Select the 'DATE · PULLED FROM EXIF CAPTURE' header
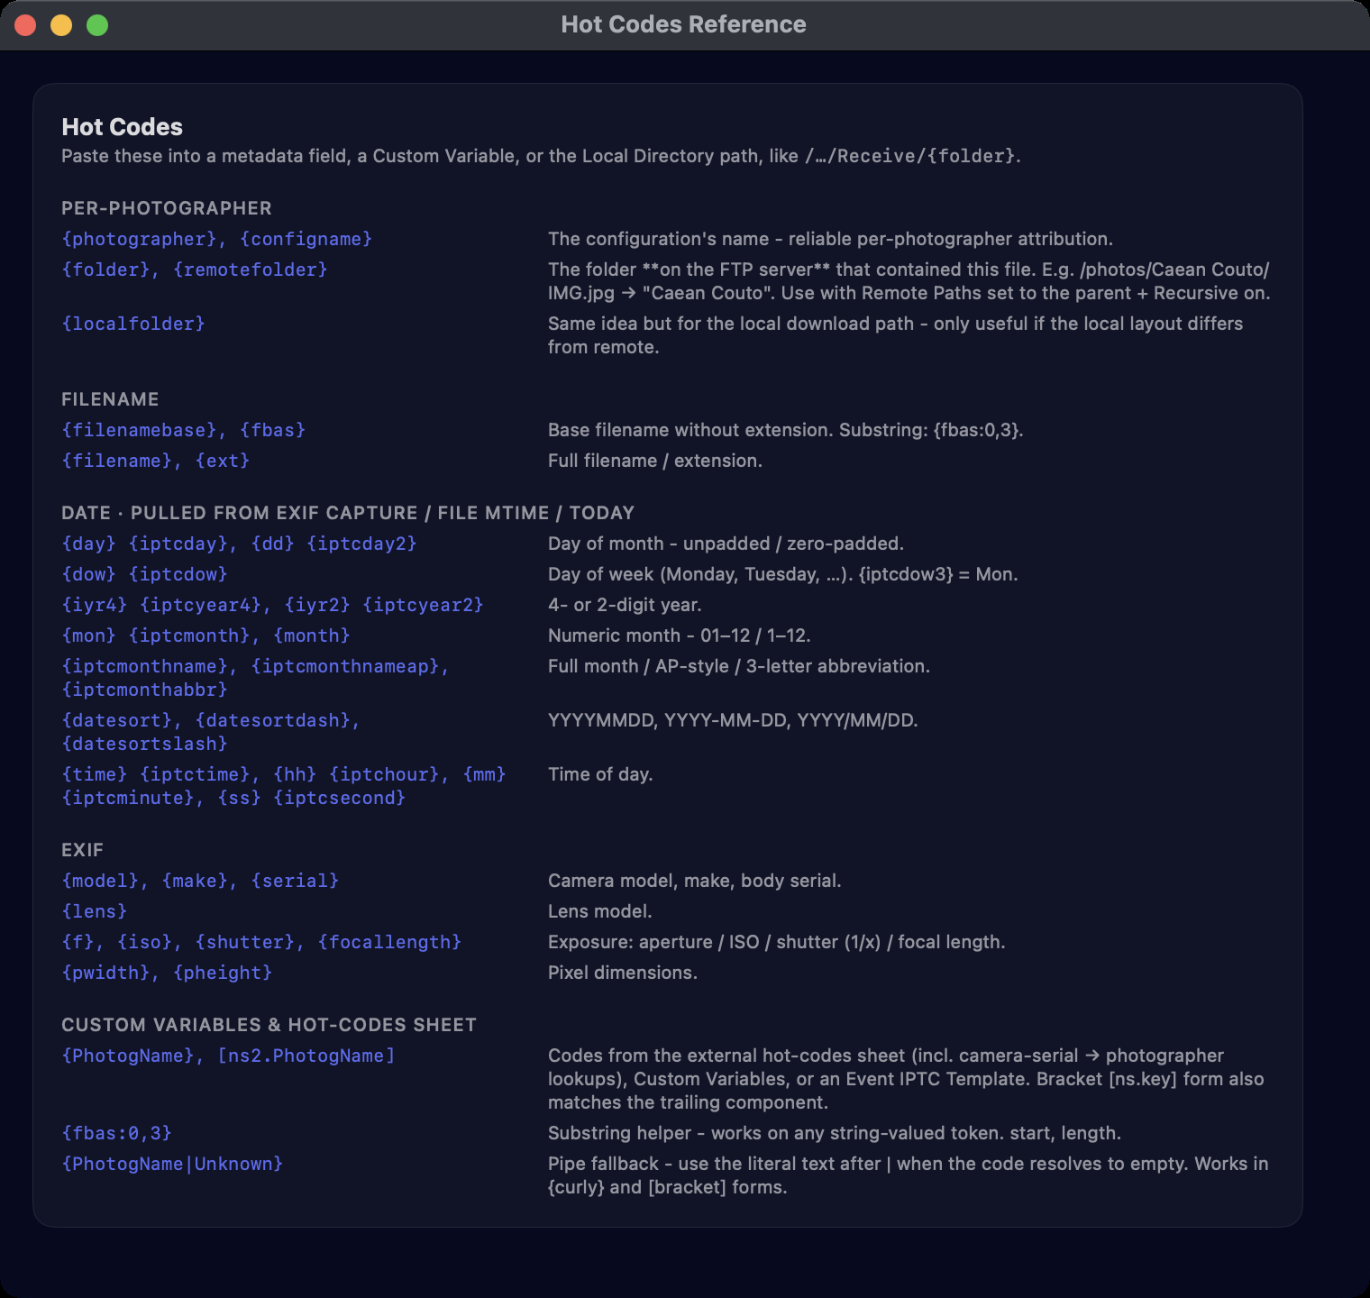This screenshot has width=1370, height=1298. coord(348,513)
